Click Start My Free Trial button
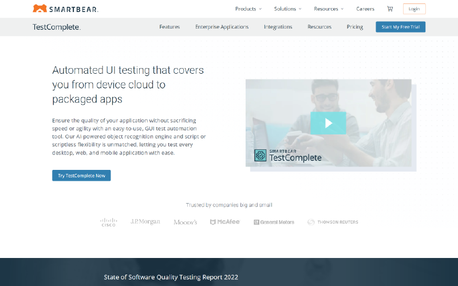The width and height of the screenshot is (458, 286). pos(400,27)
